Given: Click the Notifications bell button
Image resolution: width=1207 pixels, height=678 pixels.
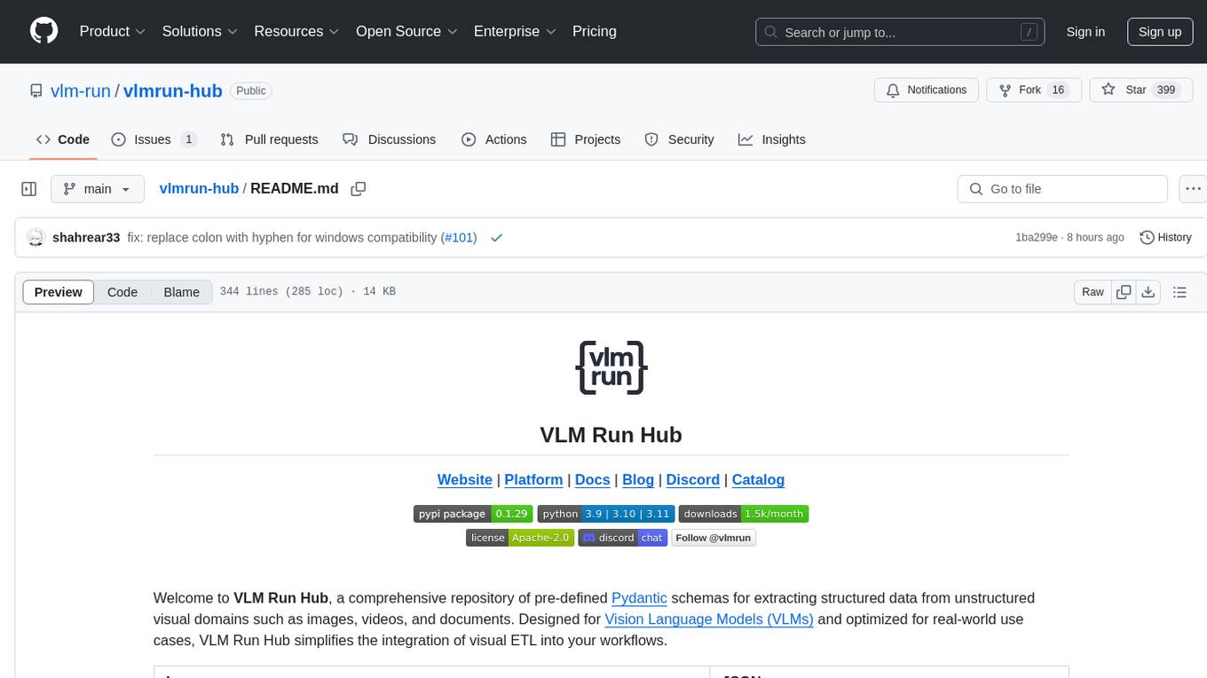Looking at the screenshot, I should [927, 90].
